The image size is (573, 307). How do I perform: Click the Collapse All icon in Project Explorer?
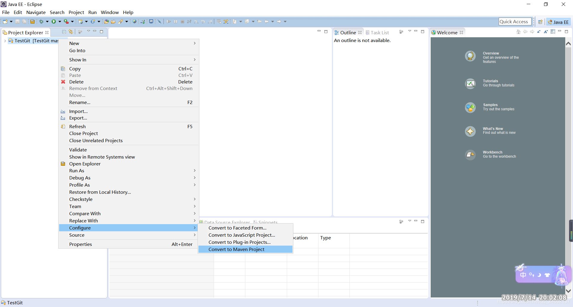(x=64, y=32)
